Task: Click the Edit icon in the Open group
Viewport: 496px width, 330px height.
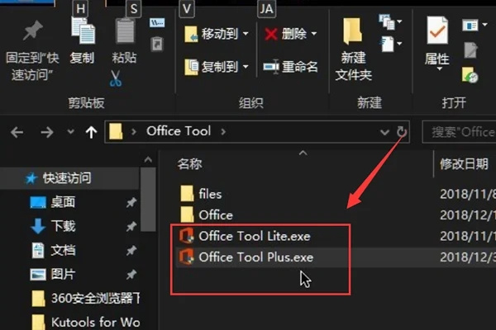Action: [470, 50]
